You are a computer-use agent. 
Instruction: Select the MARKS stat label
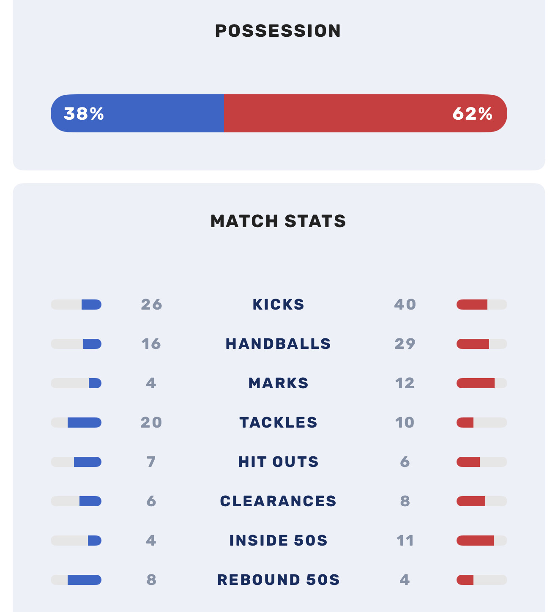coord(278,383)
